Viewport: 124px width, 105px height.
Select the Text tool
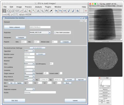click(x=38, y=11)
